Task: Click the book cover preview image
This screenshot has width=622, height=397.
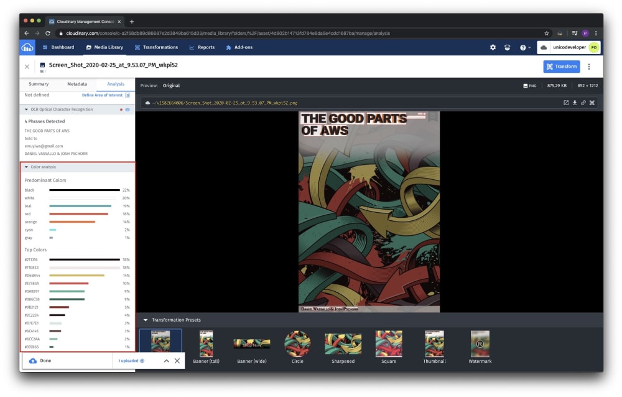Action: click(x=369, y=212)
